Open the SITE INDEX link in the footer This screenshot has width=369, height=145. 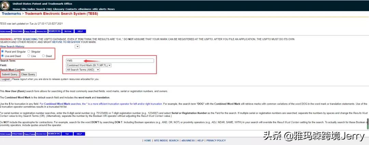point(161,141)
